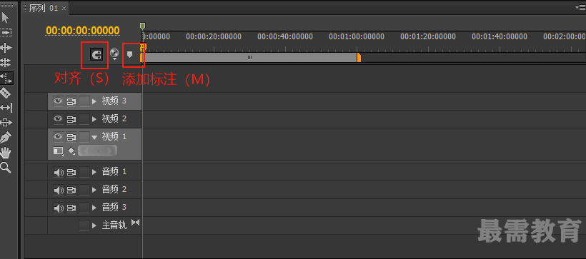
Task: Mute the 音频 1 track speaker
Action: pyautogui.click(x=59, y=172)
